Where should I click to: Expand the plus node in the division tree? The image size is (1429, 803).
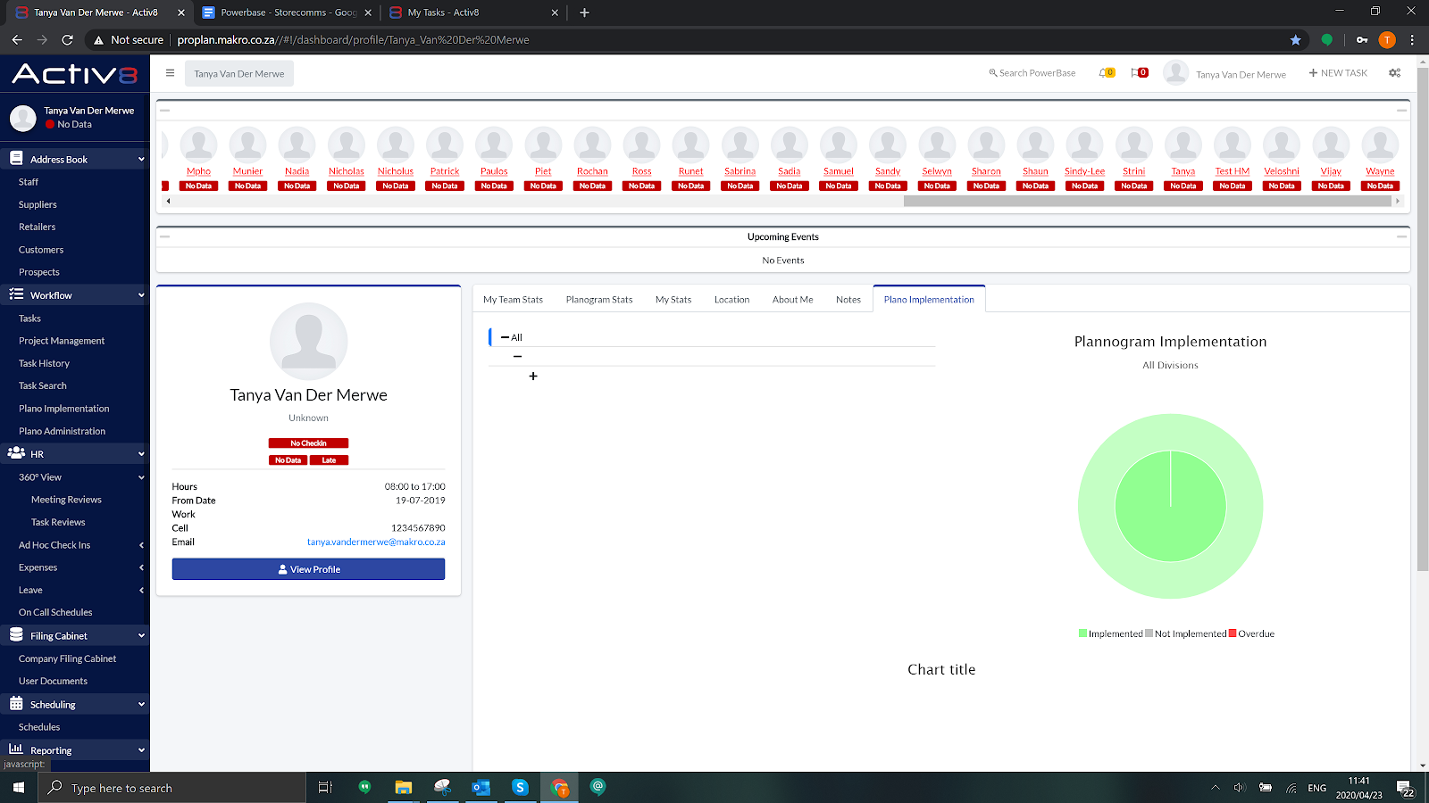(x=533, y=377)
